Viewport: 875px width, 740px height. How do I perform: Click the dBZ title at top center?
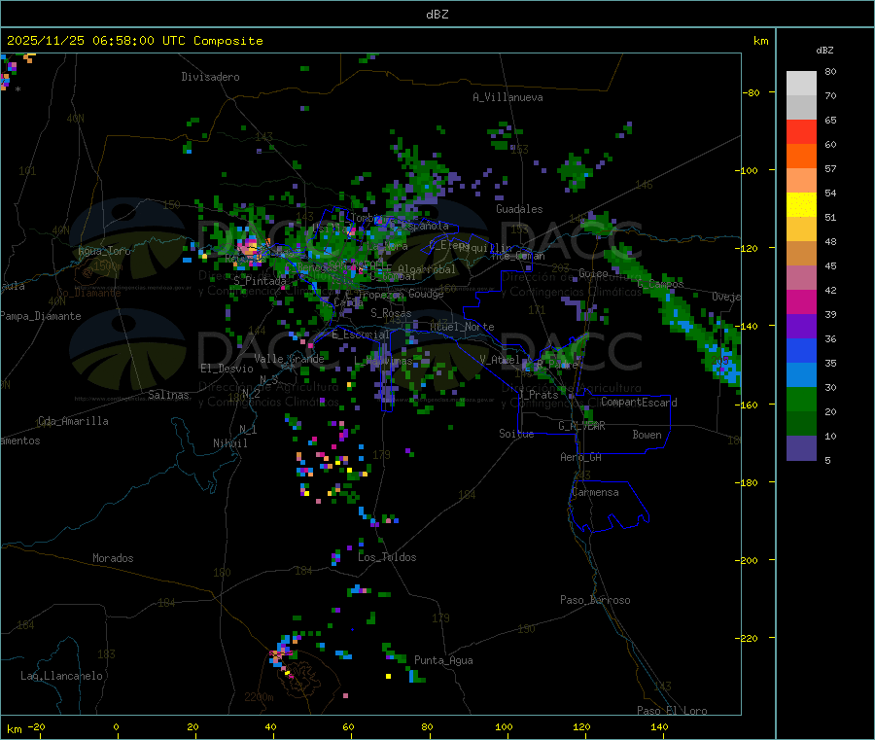(x=437, y=15)
